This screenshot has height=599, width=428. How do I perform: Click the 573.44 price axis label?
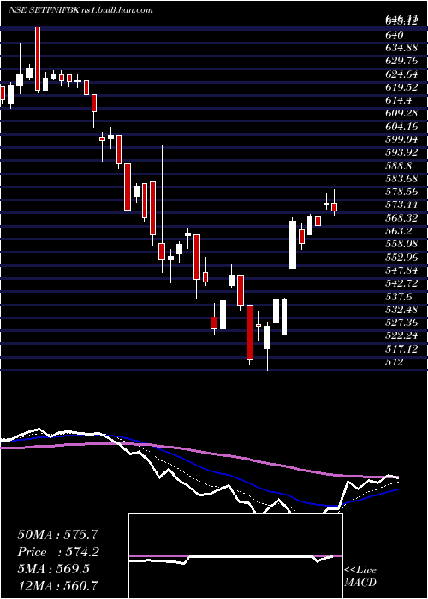[x=401, y=205]
